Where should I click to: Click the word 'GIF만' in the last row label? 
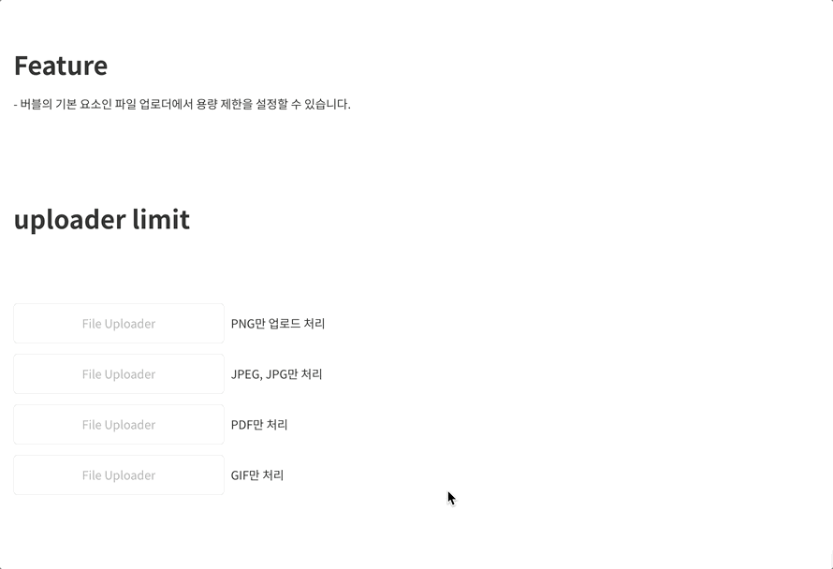click(x=245, y=475)
